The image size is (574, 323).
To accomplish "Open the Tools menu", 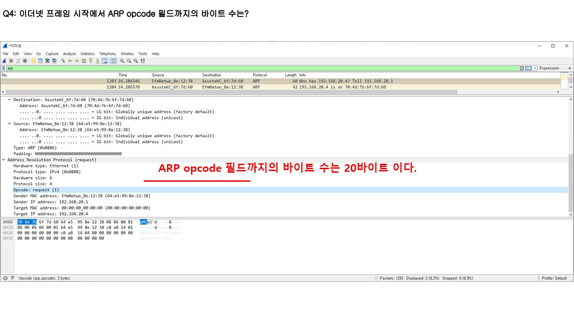I will (x=143, y=54).
